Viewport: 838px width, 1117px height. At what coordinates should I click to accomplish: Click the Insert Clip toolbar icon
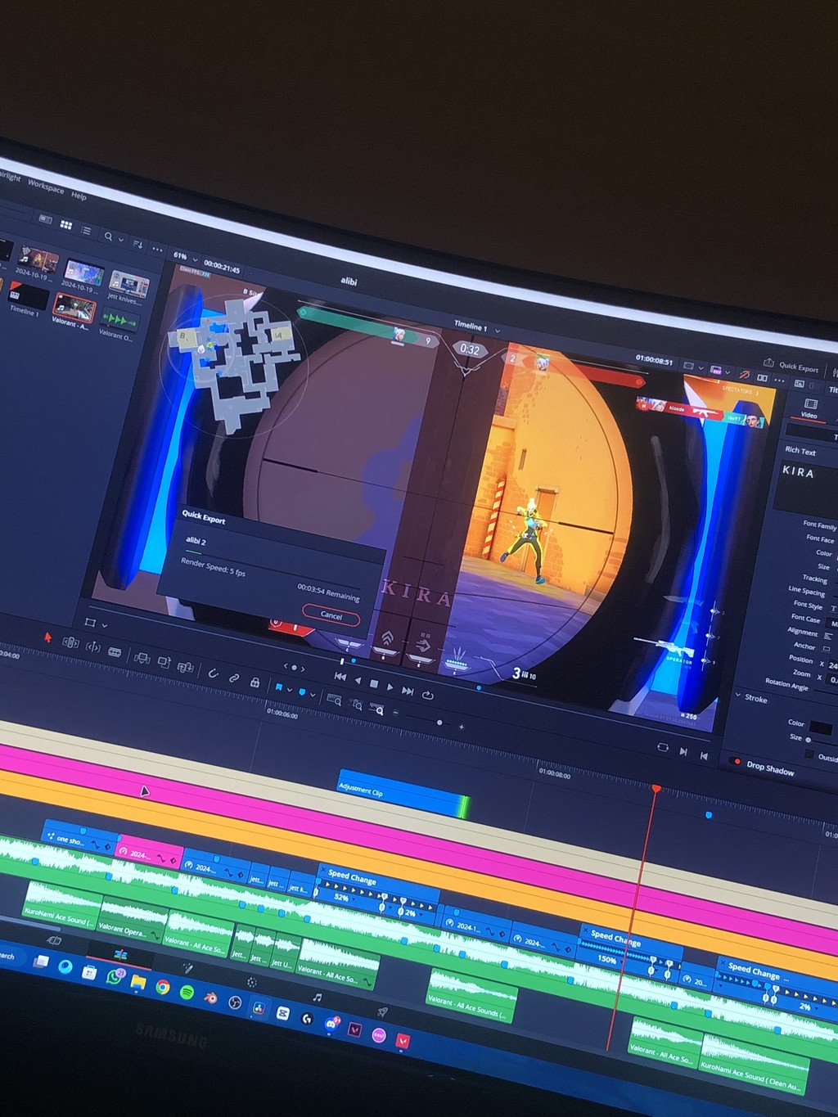point(142,657)
